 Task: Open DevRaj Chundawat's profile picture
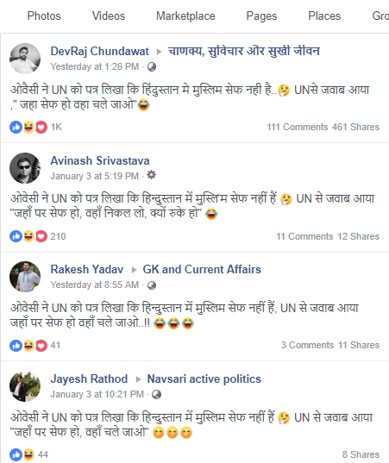tap(25, 59)
